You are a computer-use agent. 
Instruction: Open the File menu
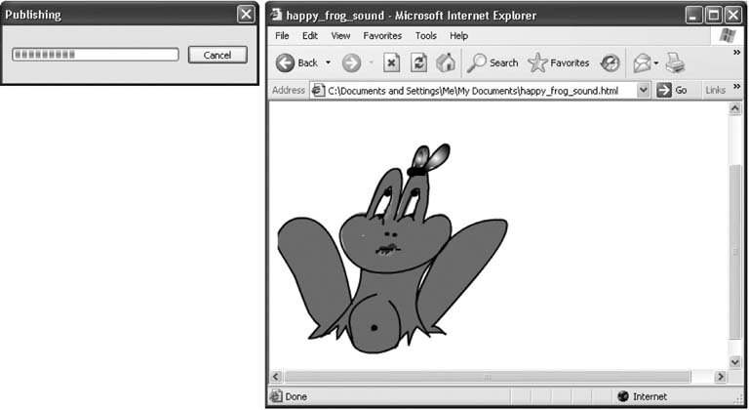click(x=283, y=36)
